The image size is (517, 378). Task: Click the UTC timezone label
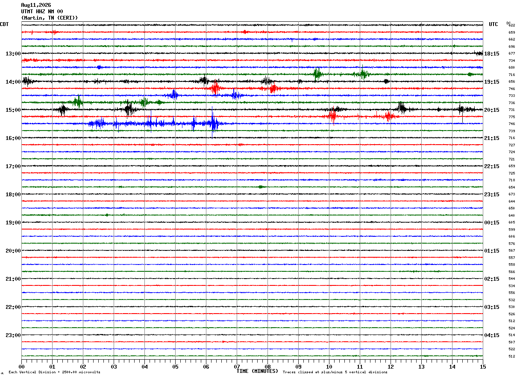click(493, 24)
